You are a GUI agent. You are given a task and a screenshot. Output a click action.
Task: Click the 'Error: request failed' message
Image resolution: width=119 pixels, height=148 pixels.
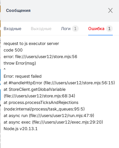tap(22, 76)
